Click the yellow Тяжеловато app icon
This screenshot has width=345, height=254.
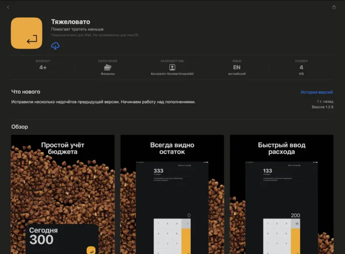[x=26, y=33]
